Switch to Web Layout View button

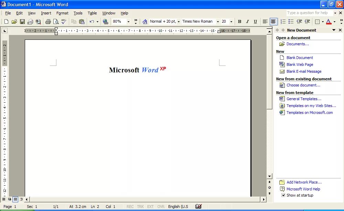9,199
